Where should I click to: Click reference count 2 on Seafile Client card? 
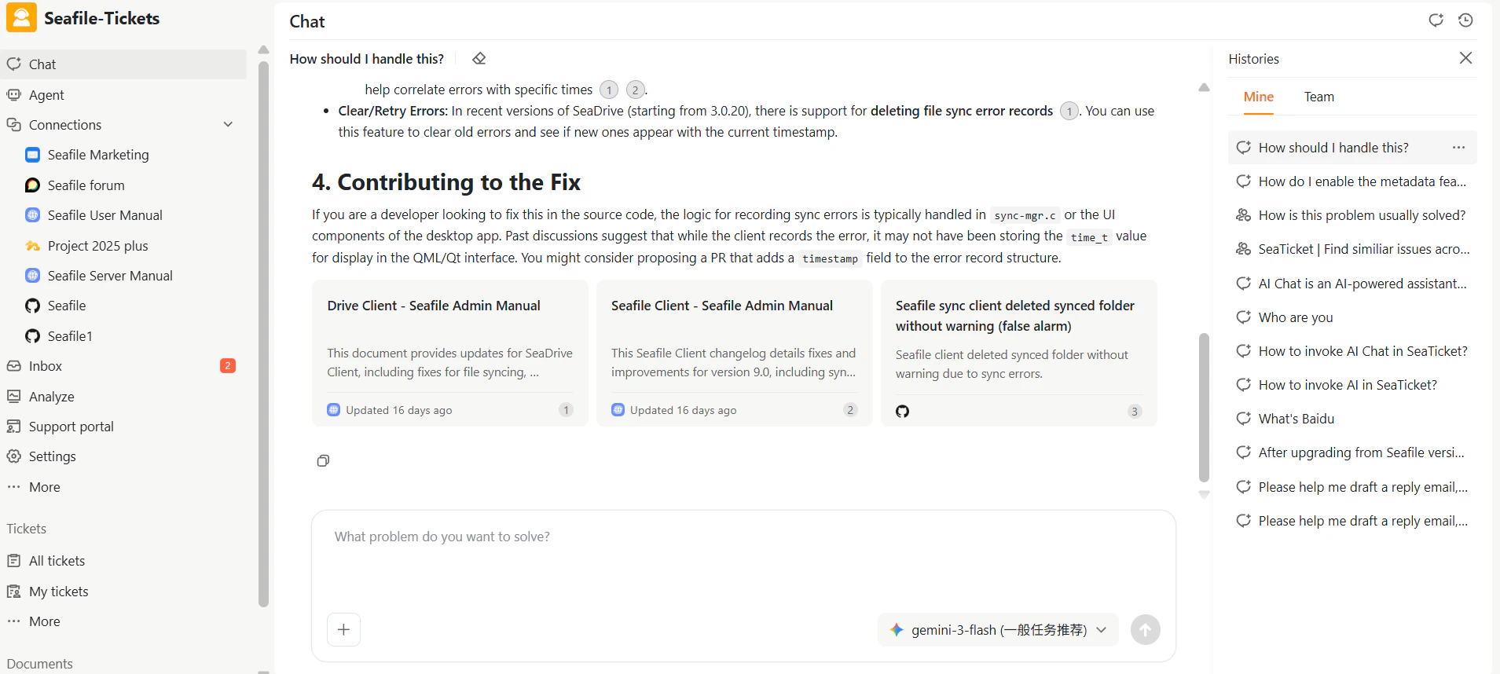pyautogui.click(x=850, y=410)
